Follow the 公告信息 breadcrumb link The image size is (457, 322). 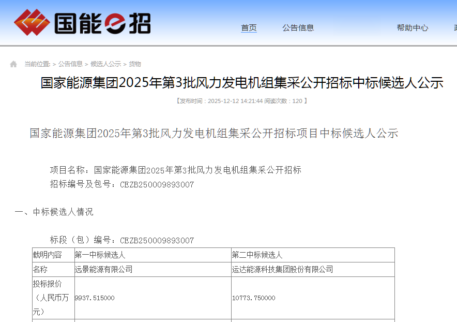[70, 64]
